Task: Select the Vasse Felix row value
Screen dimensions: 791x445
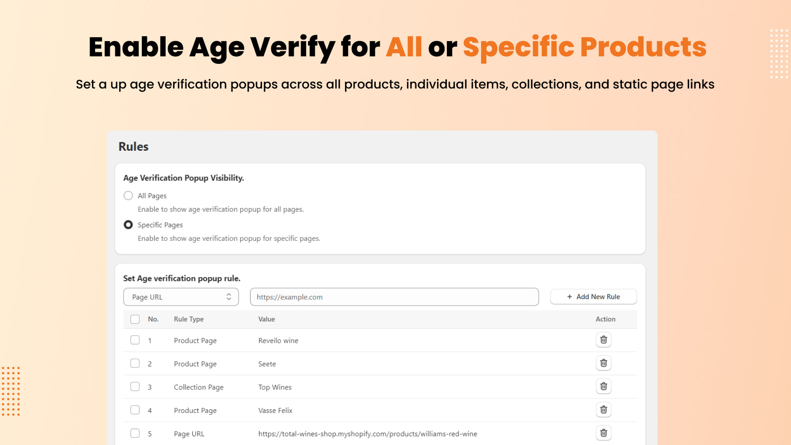Action: point(275,410)
